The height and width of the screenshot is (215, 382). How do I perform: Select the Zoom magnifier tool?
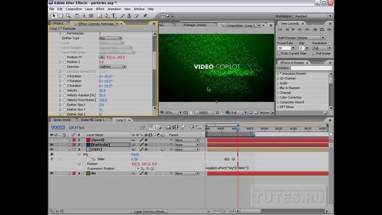tap(68, 16)
